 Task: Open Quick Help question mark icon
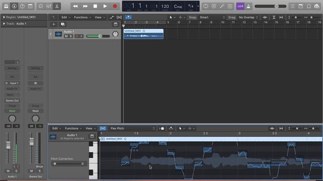point(22,6)
